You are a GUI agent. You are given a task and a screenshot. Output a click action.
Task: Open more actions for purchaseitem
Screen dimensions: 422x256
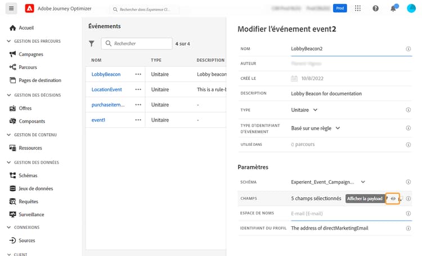pyautogui.click(x=138, y=105)
